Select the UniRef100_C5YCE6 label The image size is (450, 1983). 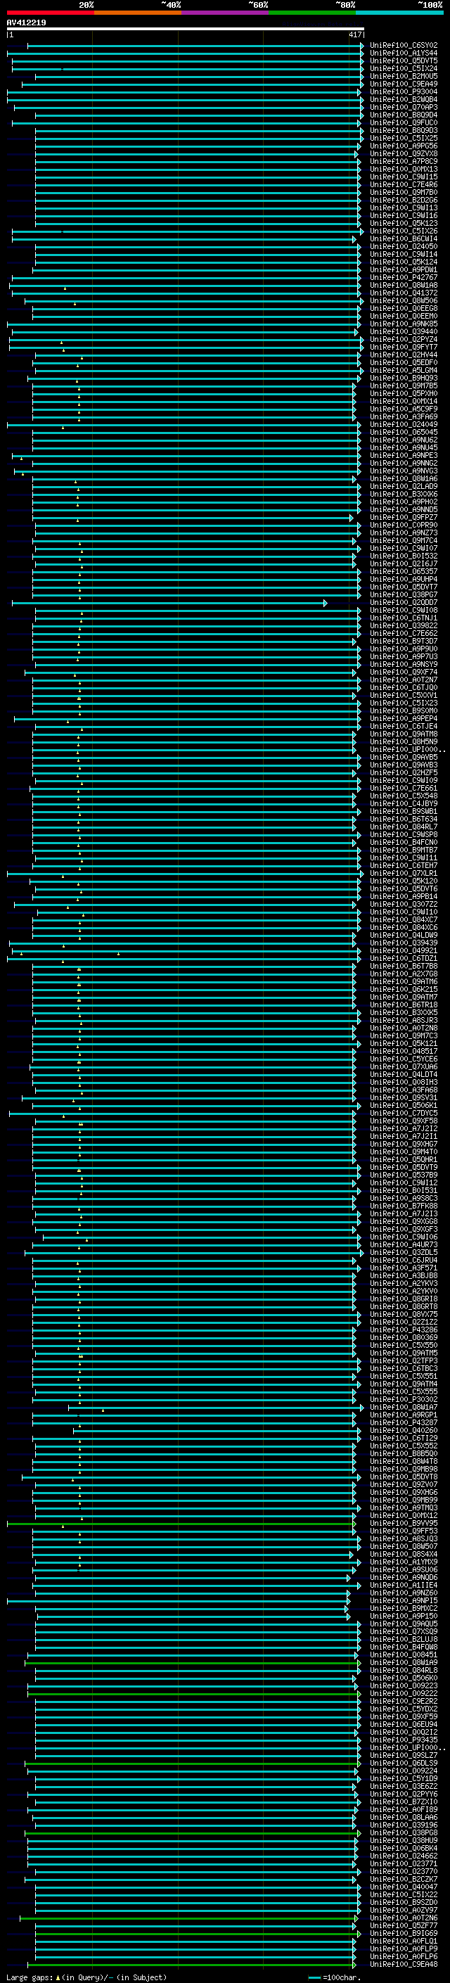click(x=404, y=1059)
